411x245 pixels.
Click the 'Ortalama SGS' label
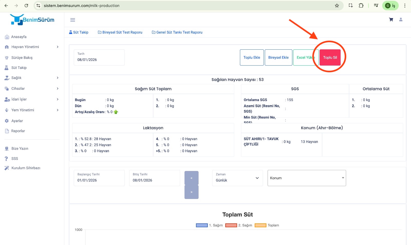click(255, 100)
